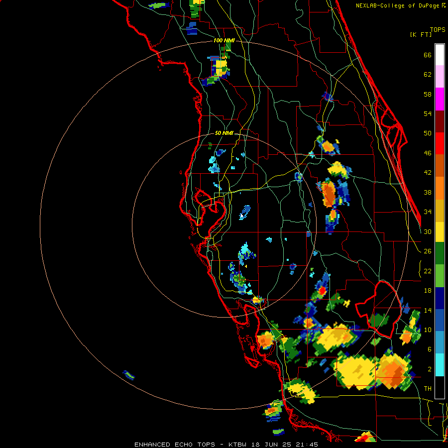Select the bright red legend swatch
This screenshot has width=448, height=448.
pos(440,143)
